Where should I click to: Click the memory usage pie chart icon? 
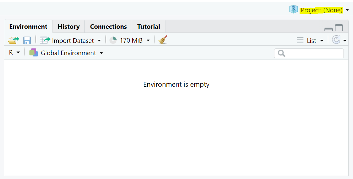coord(113,40)
